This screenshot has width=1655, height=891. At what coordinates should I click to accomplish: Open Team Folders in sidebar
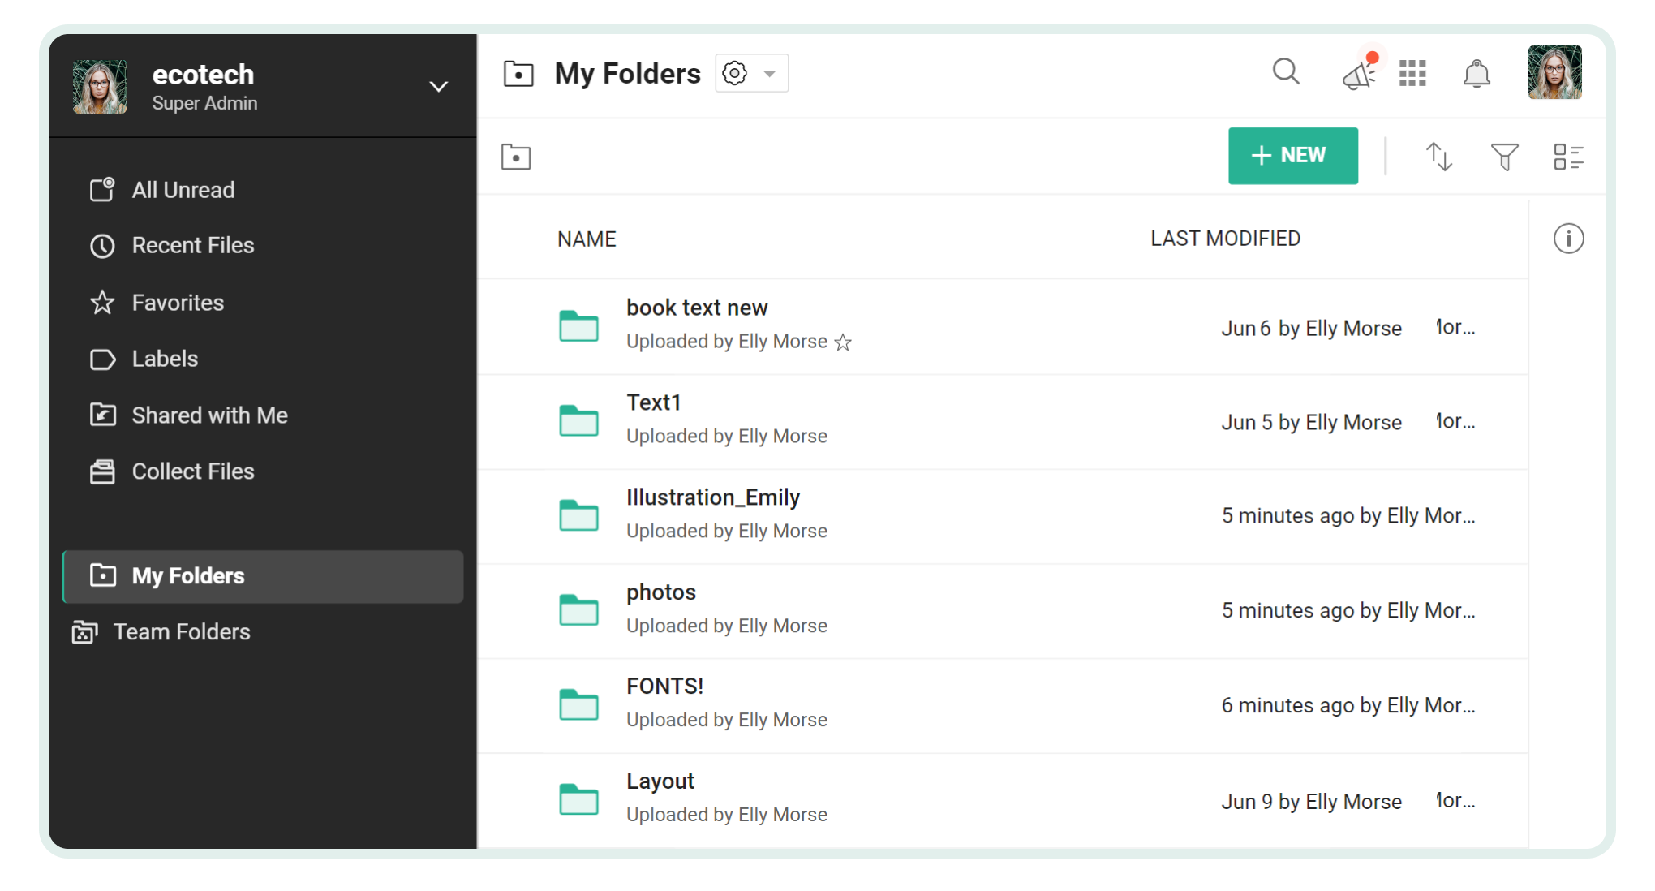pos(182,631)
